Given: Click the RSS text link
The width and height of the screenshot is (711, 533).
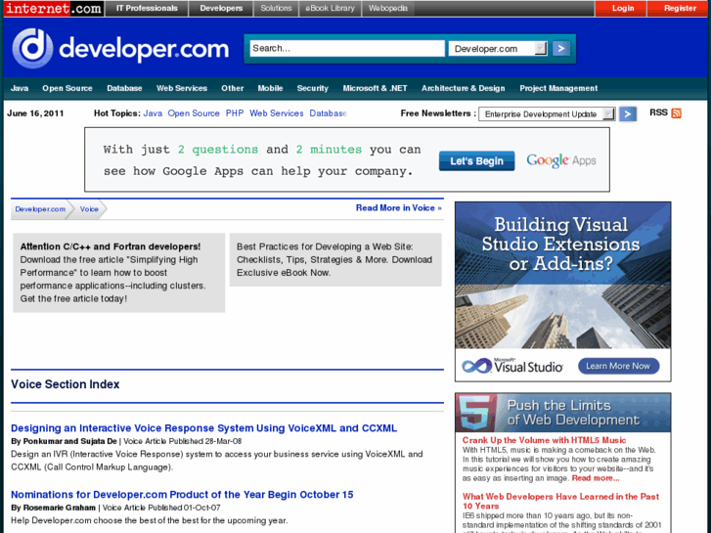Looking at the screenshot, I should coord(658,112).
